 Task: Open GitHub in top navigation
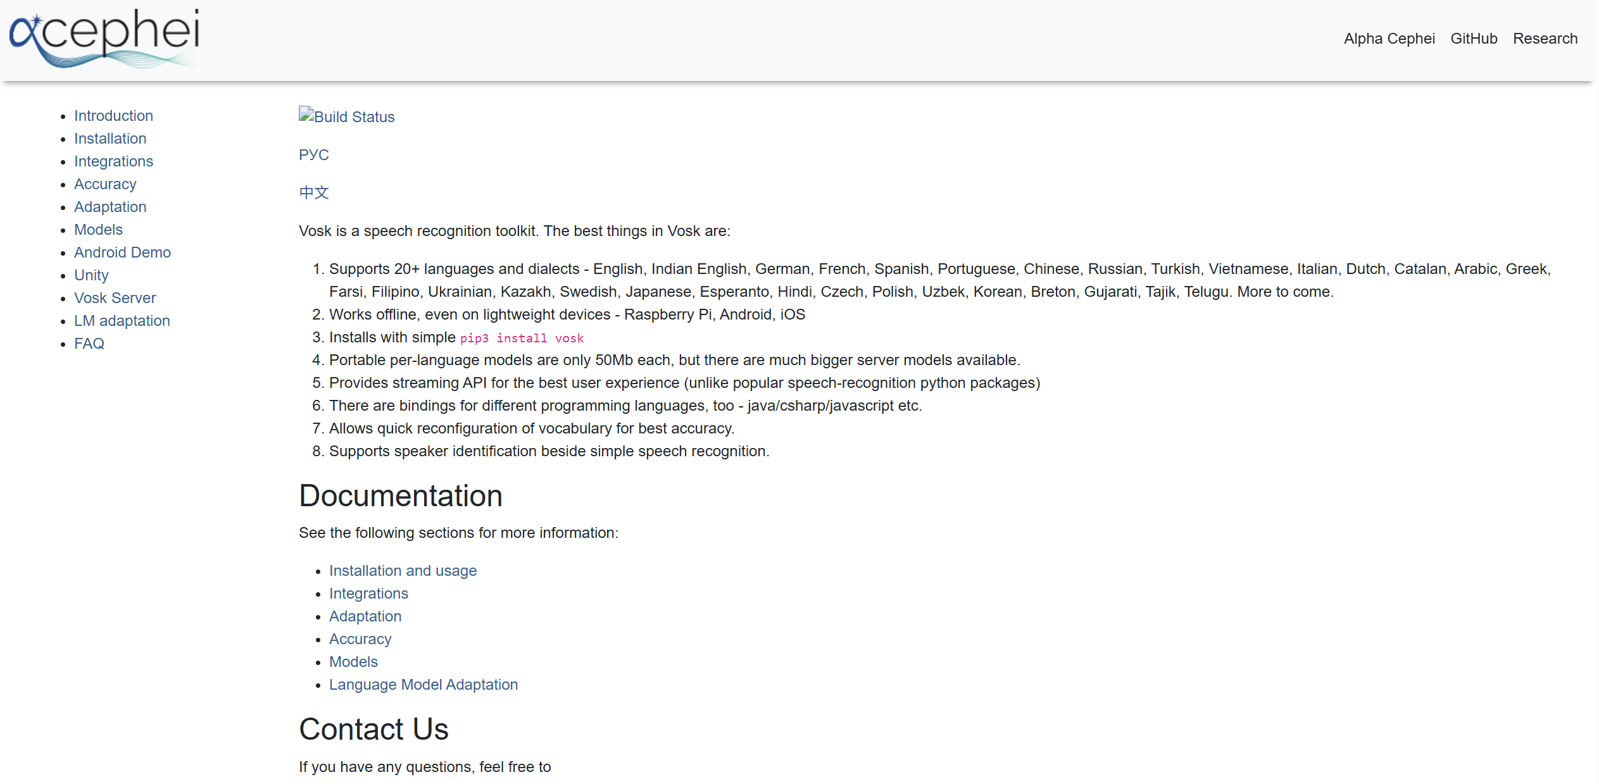coord(1474,39)
